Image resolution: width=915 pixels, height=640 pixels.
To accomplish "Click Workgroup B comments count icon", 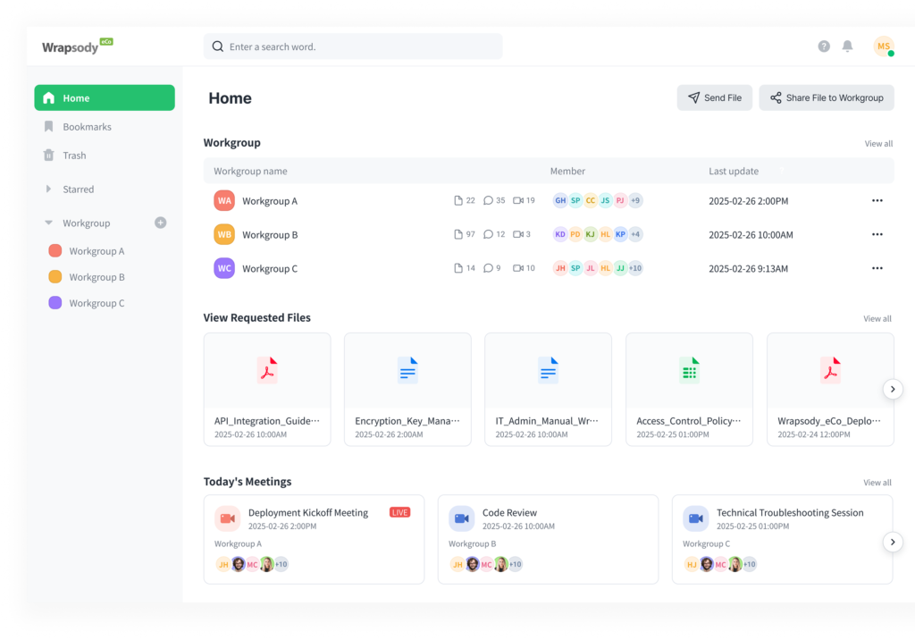I will 488,234.
